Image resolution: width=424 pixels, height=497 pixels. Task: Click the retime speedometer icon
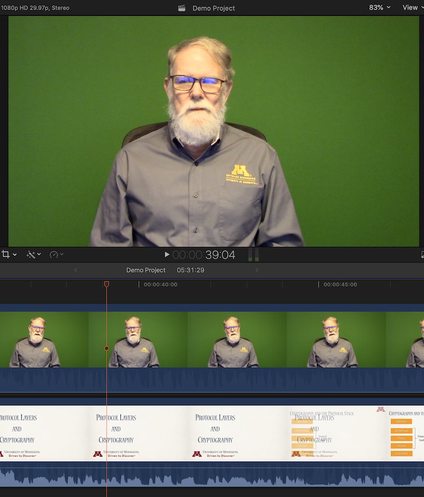tap(54, 255)
